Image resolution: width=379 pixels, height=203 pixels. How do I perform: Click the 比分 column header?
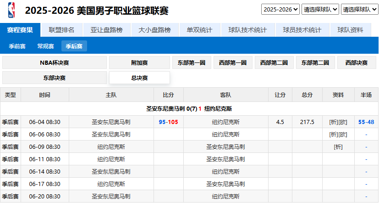(169, 95)
